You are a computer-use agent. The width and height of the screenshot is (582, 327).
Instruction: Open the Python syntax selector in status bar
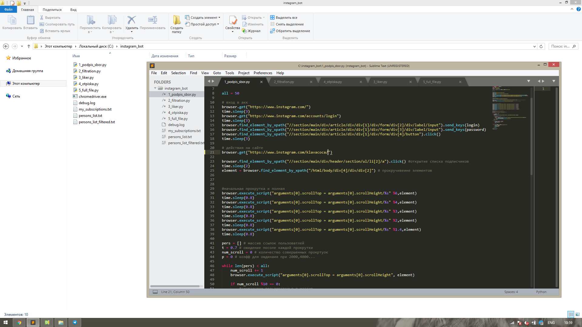pos(541,292)
